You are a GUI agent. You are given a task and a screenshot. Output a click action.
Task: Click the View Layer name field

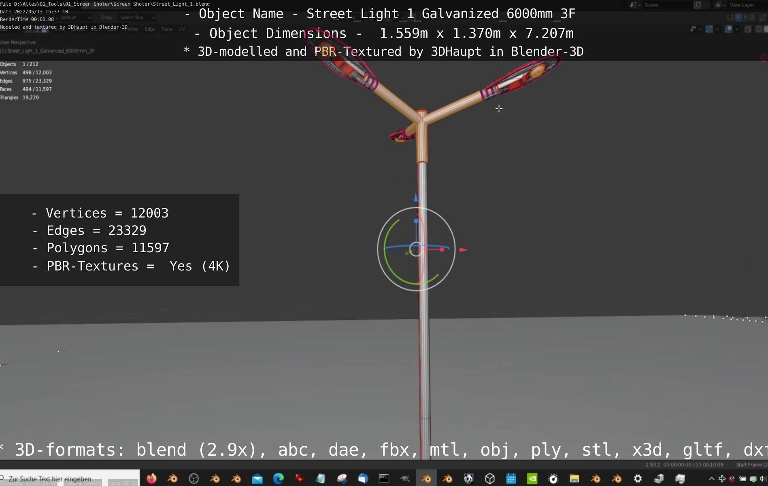(747, 5)
